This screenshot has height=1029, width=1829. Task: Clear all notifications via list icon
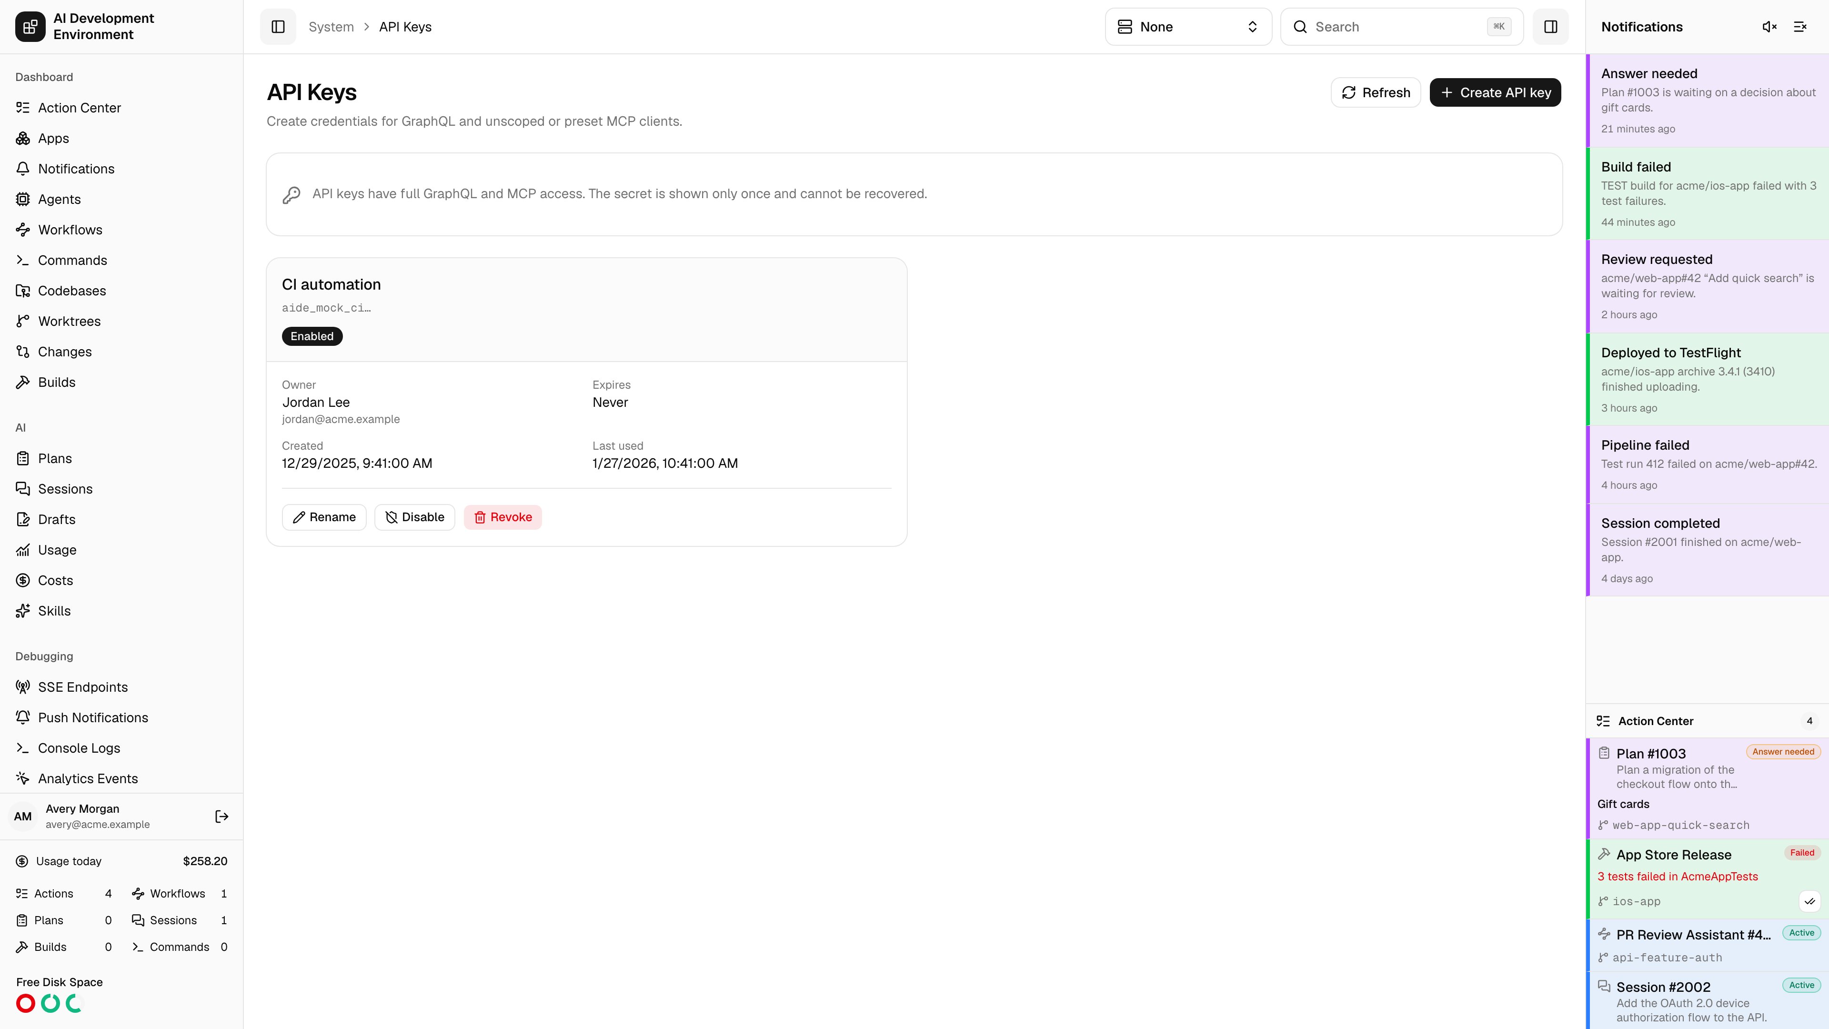(1800, 26)
